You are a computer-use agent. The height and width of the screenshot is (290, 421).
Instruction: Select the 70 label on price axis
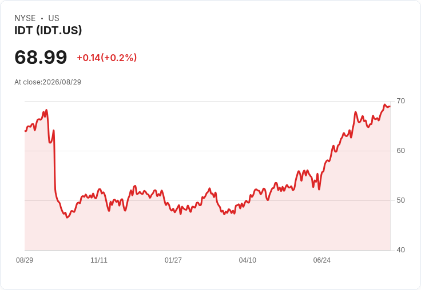click(400, 101)
